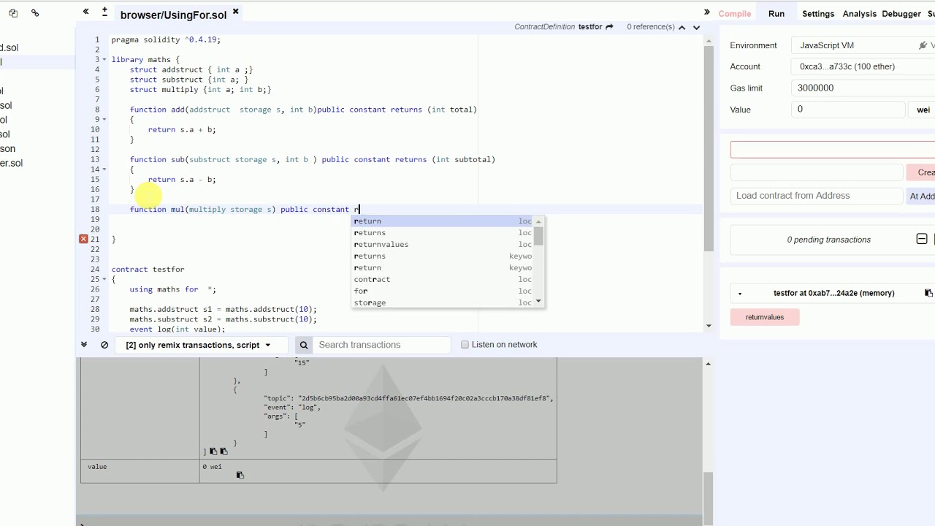
Task: Collapse the testfor instance expander arrow
Action: 740,294
